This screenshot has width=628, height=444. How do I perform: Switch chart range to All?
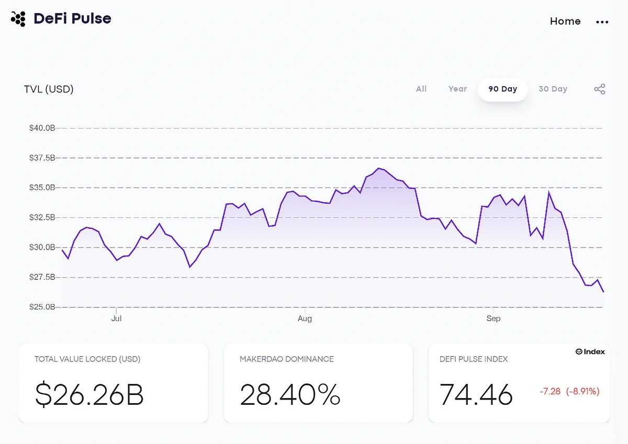[421, 89]
